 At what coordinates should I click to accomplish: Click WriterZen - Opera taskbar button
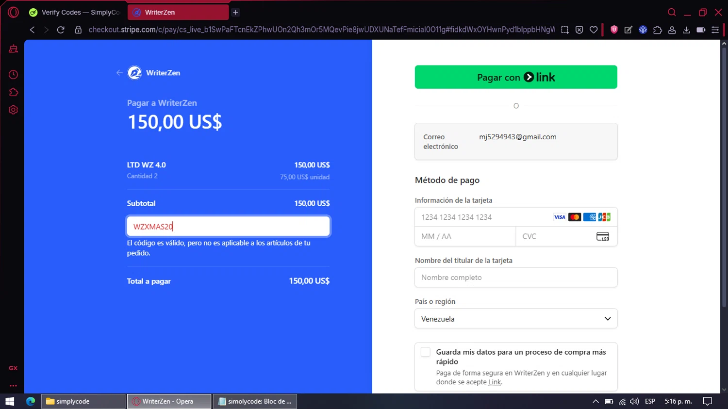click(169, 401)
